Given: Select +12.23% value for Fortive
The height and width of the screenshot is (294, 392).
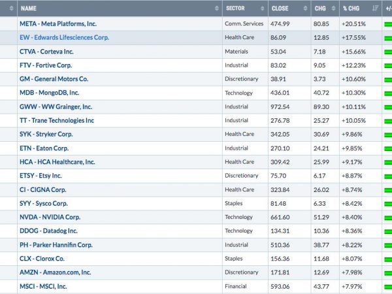Looking at the screenshot, I should [x=353, y=65].
